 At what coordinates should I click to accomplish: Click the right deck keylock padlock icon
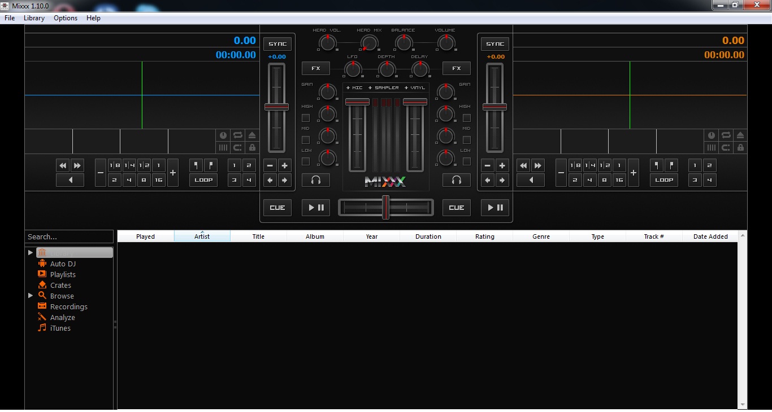tap(740, 147)
